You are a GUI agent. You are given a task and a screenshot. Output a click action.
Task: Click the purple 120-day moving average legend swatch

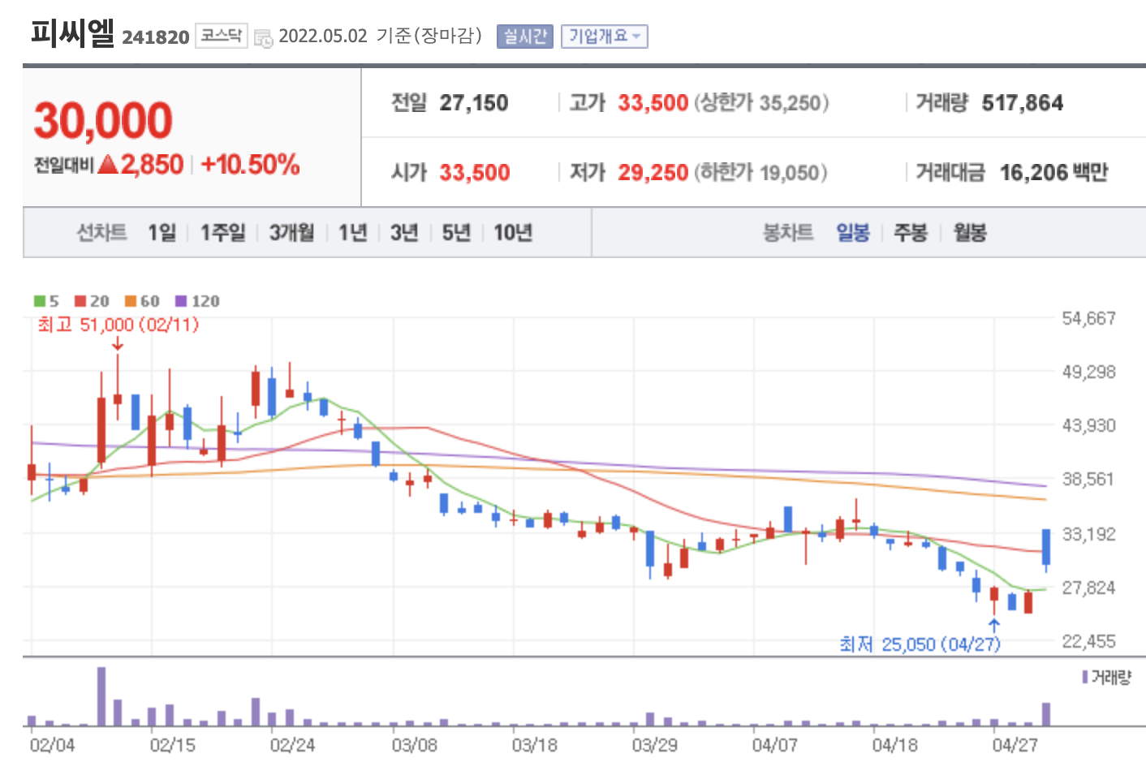point(181,301)
